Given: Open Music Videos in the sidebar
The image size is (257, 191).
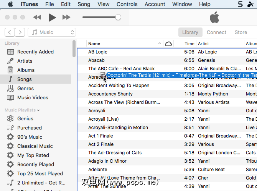Looking at the screenshot, I should pos(33,98).
